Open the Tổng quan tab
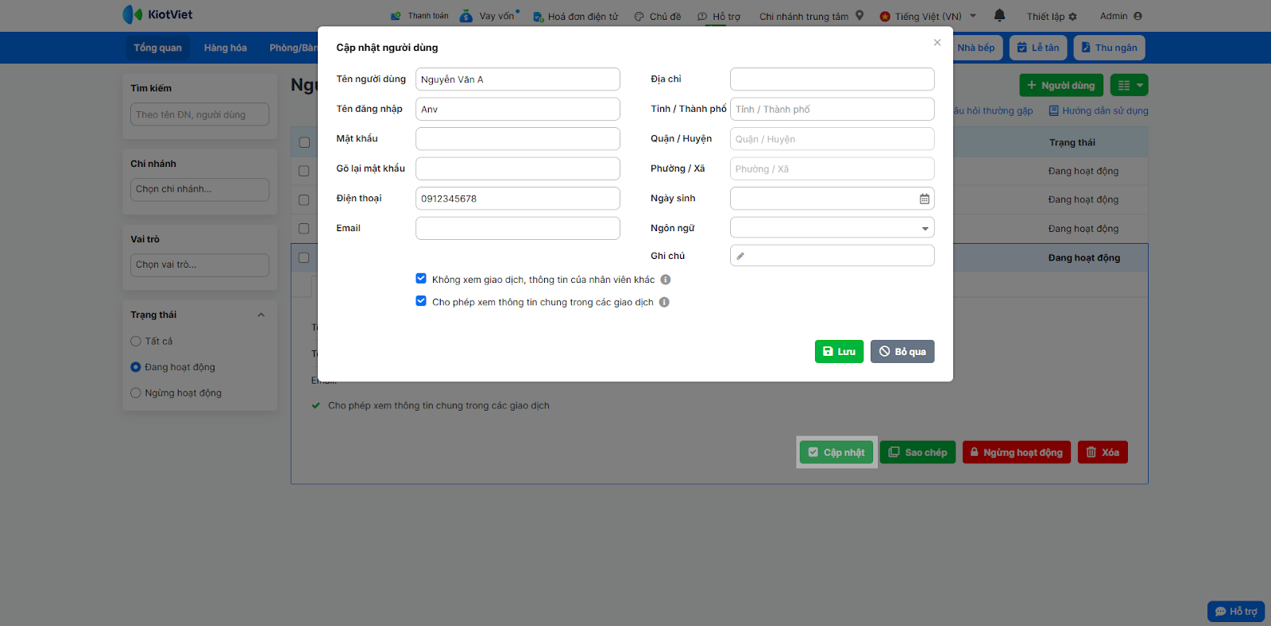Screen dimensions: 1271x626 click(x=157, y=48)
